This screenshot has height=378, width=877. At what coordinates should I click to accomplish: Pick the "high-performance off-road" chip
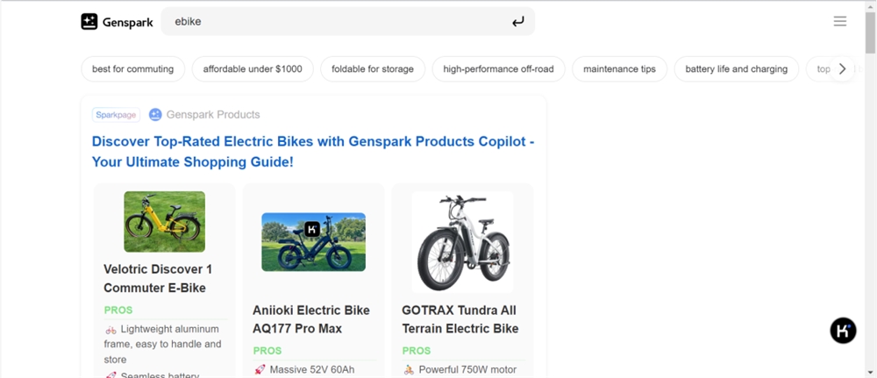tap(498, 69)
